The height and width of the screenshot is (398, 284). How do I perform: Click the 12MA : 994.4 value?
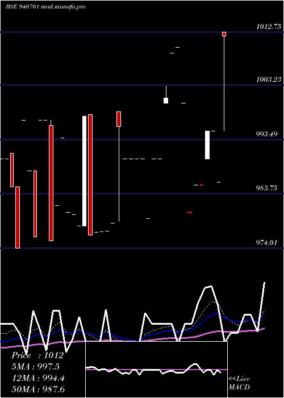(x=38, y=378)
